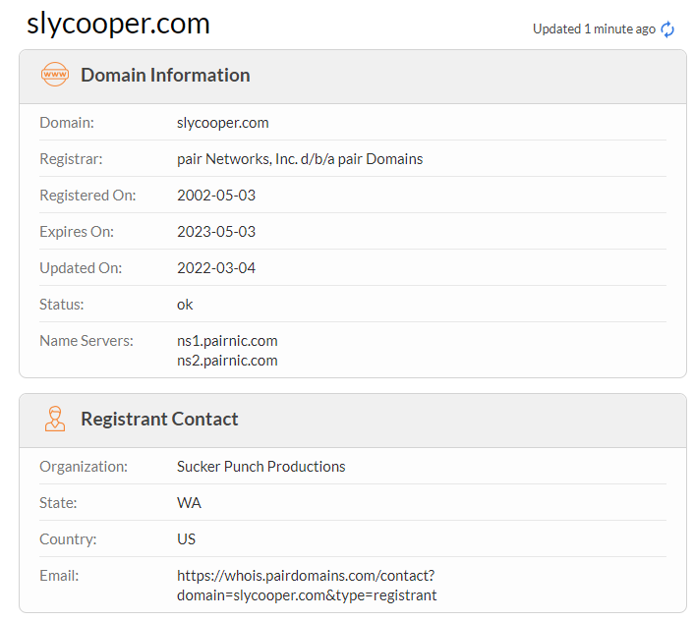Select the registration date 2002-05-03

[216, 196]
